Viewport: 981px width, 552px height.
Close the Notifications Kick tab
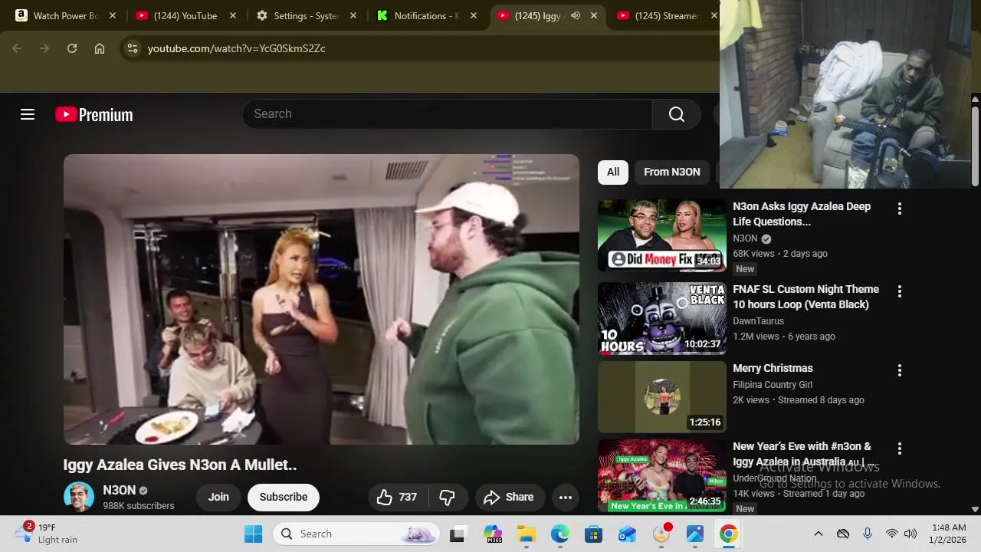[x=474, y=15]
